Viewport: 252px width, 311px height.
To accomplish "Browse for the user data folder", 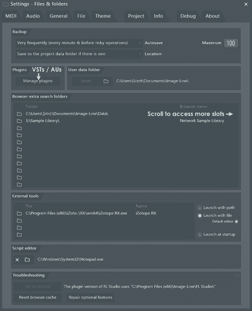I will point(106,81).
